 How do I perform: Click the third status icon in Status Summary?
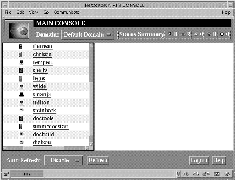click(196, 34)
